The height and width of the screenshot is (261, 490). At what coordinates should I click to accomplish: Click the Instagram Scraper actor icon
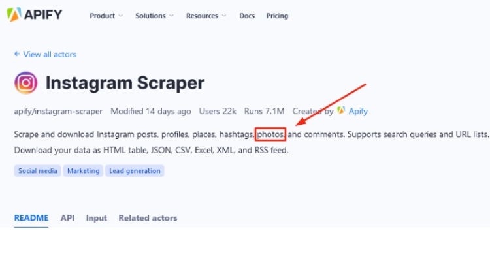point(26,83)
